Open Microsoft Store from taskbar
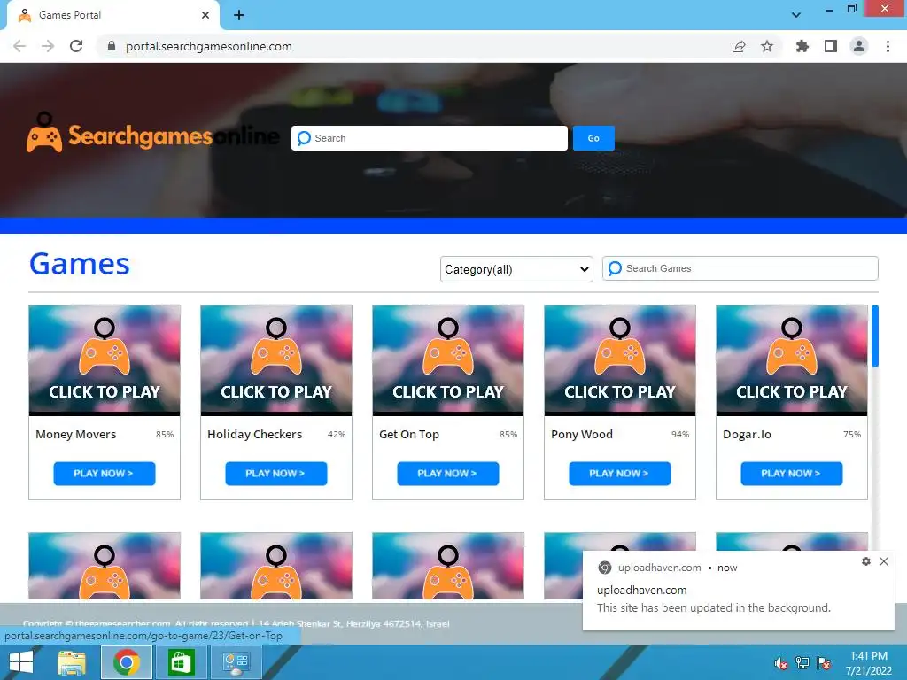 [181, 662]
